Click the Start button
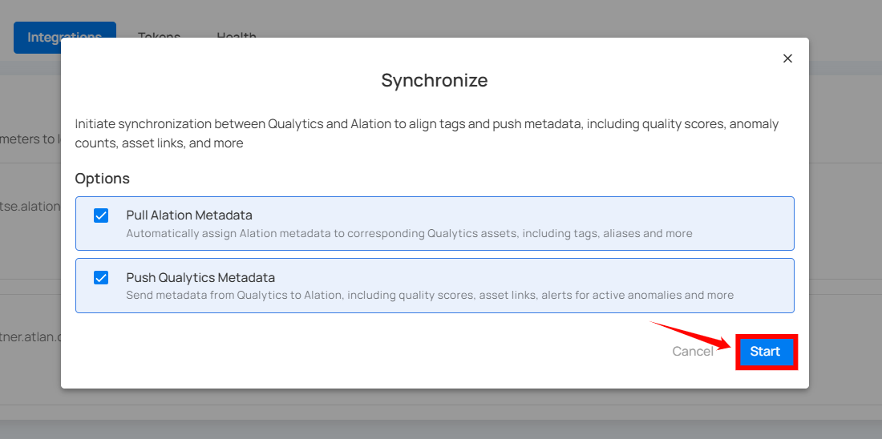 click(x=765, y=352)
